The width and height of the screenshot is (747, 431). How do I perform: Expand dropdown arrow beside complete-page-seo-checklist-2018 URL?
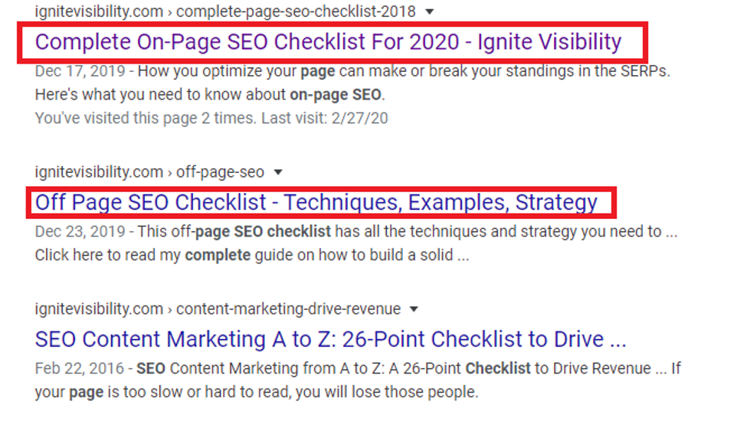pos(430,12)
